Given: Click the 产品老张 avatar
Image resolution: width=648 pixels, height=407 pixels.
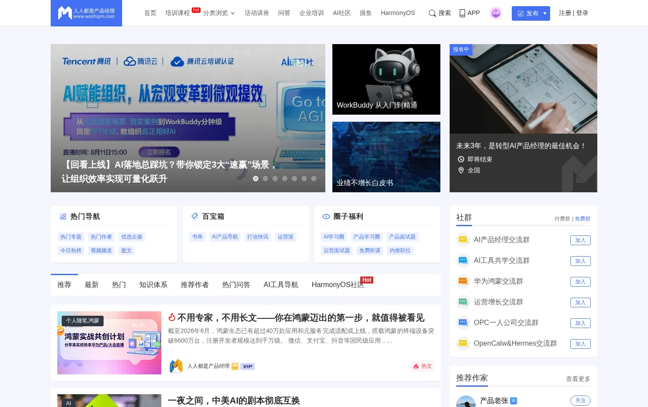Looking at the screenshot, I should (466, 401).
